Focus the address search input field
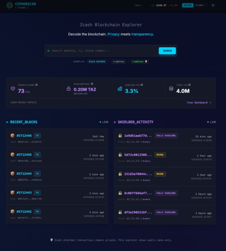 pos(104,51)
